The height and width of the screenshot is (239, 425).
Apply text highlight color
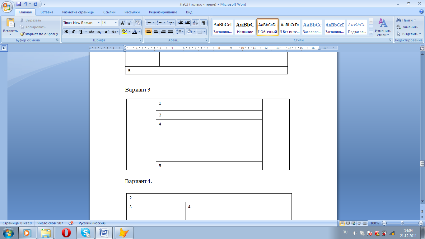coord(124,32)
